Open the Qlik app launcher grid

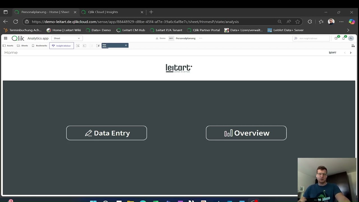pos(5,38)
